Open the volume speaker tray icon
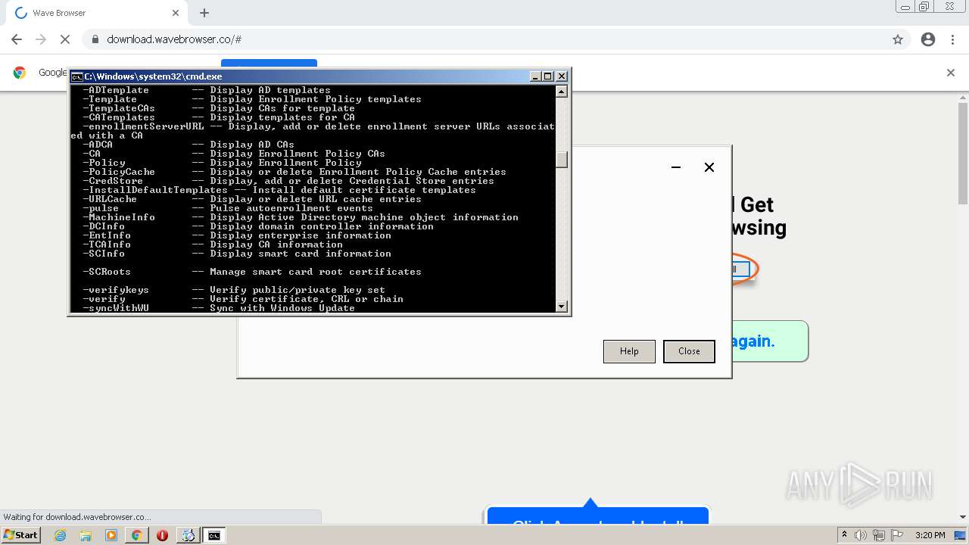This screenshot has height=545, width=969. tap(861, 535)
